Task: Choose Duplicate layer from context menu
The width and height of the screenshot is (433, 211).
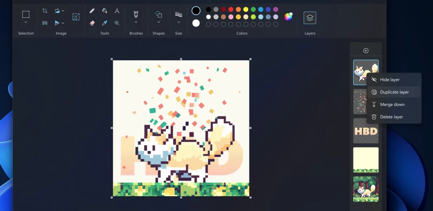Action: [x=394, y=92]
